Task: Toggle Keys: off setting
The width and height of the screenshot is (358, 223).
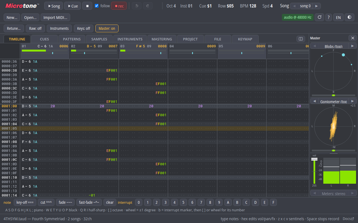Action: tap(84, 28)
